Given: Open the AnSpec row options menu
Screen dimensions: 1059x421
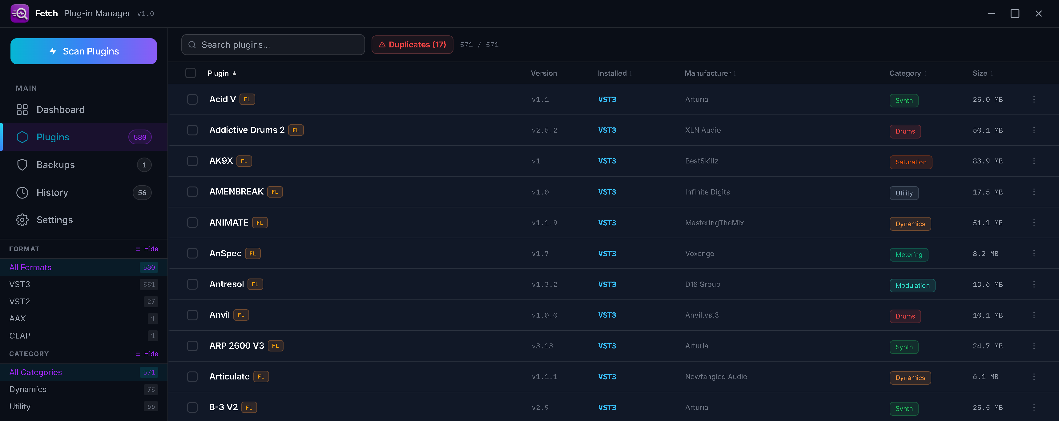Looking at the screenshot, I should click(1034, 254).
